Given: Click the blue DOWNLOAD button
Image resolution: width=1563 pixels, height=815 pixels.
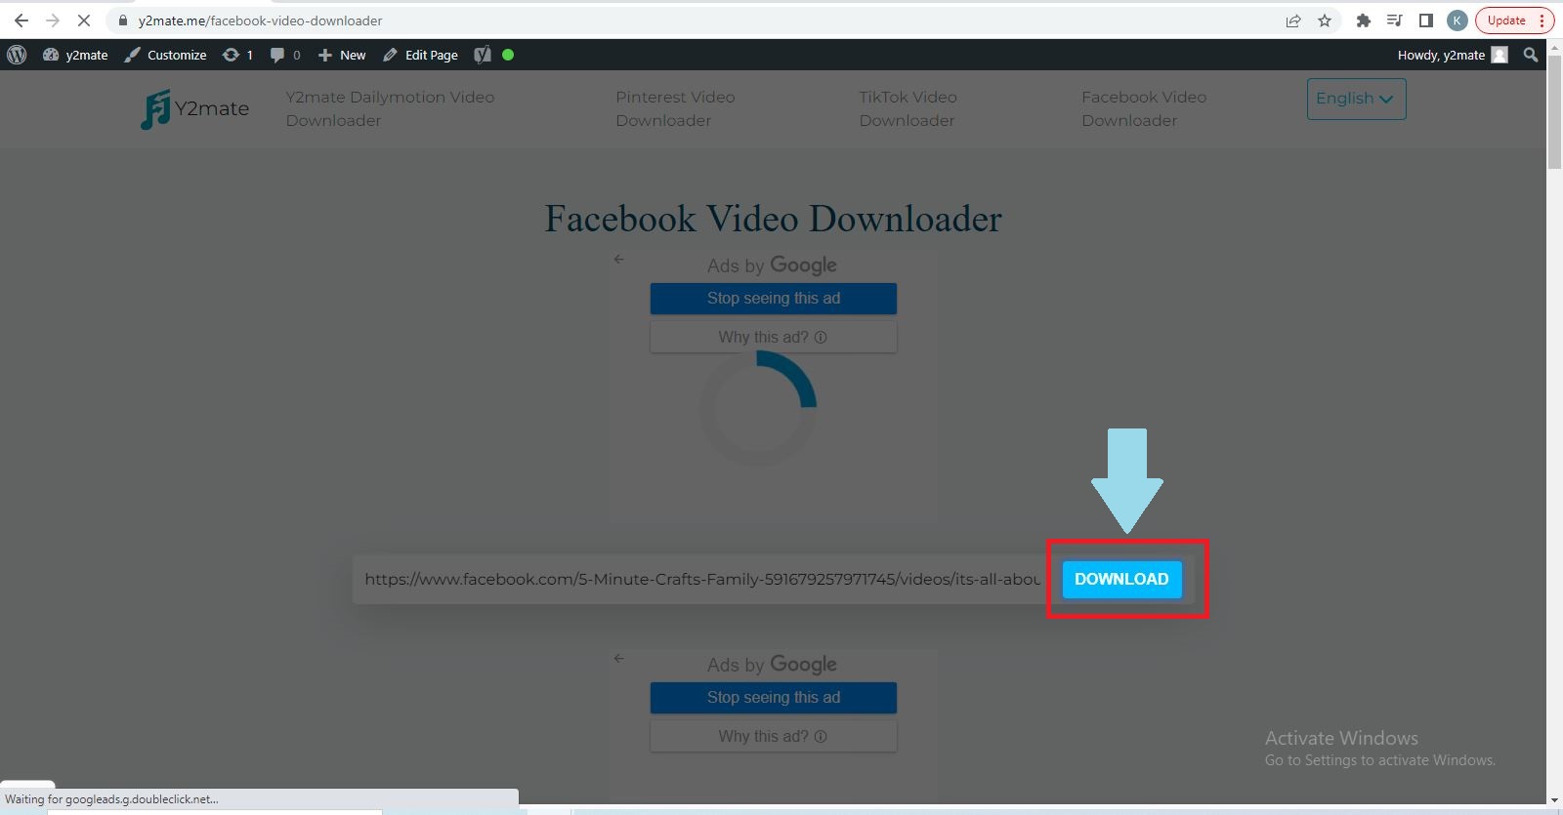Looking at the screenshot, I should click(x=1122, y=579).
